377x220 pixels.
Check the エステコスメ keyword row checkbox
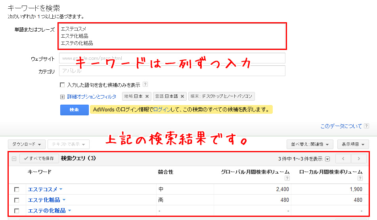(17, 189)
